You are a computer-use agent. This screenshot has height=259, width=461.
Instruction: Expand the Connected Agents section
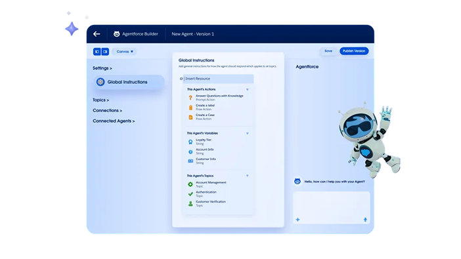point(114,121)
